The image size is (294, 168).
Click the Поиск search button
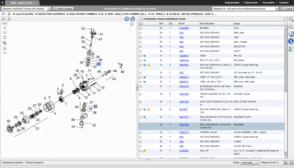286,9
